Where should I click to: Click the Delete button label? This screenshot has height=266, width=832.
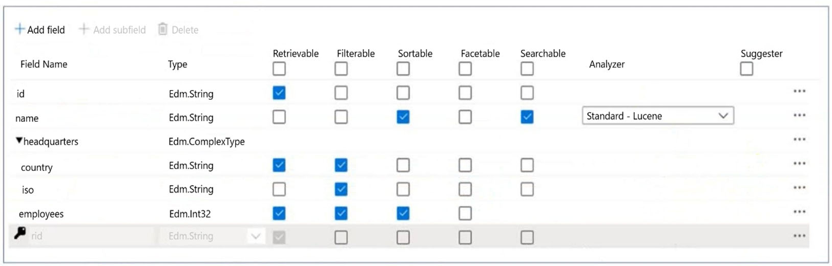(x=185, y=30)
